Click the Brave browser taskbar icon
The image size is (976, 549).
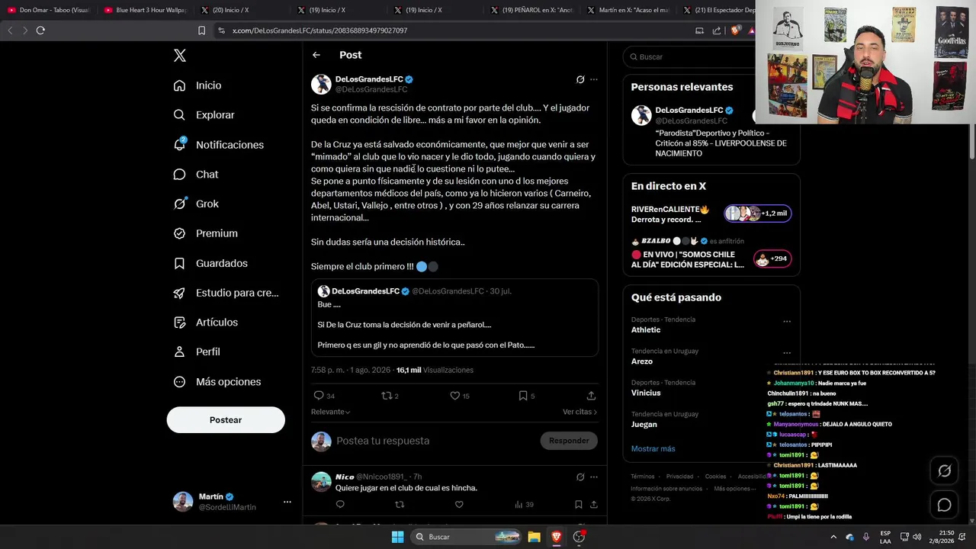pyautogui.click(x=557, y=537)
